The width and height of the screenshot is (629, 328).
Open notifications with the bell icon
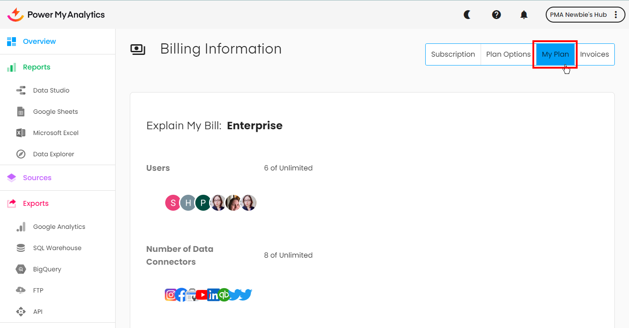(x=524, y=15)
